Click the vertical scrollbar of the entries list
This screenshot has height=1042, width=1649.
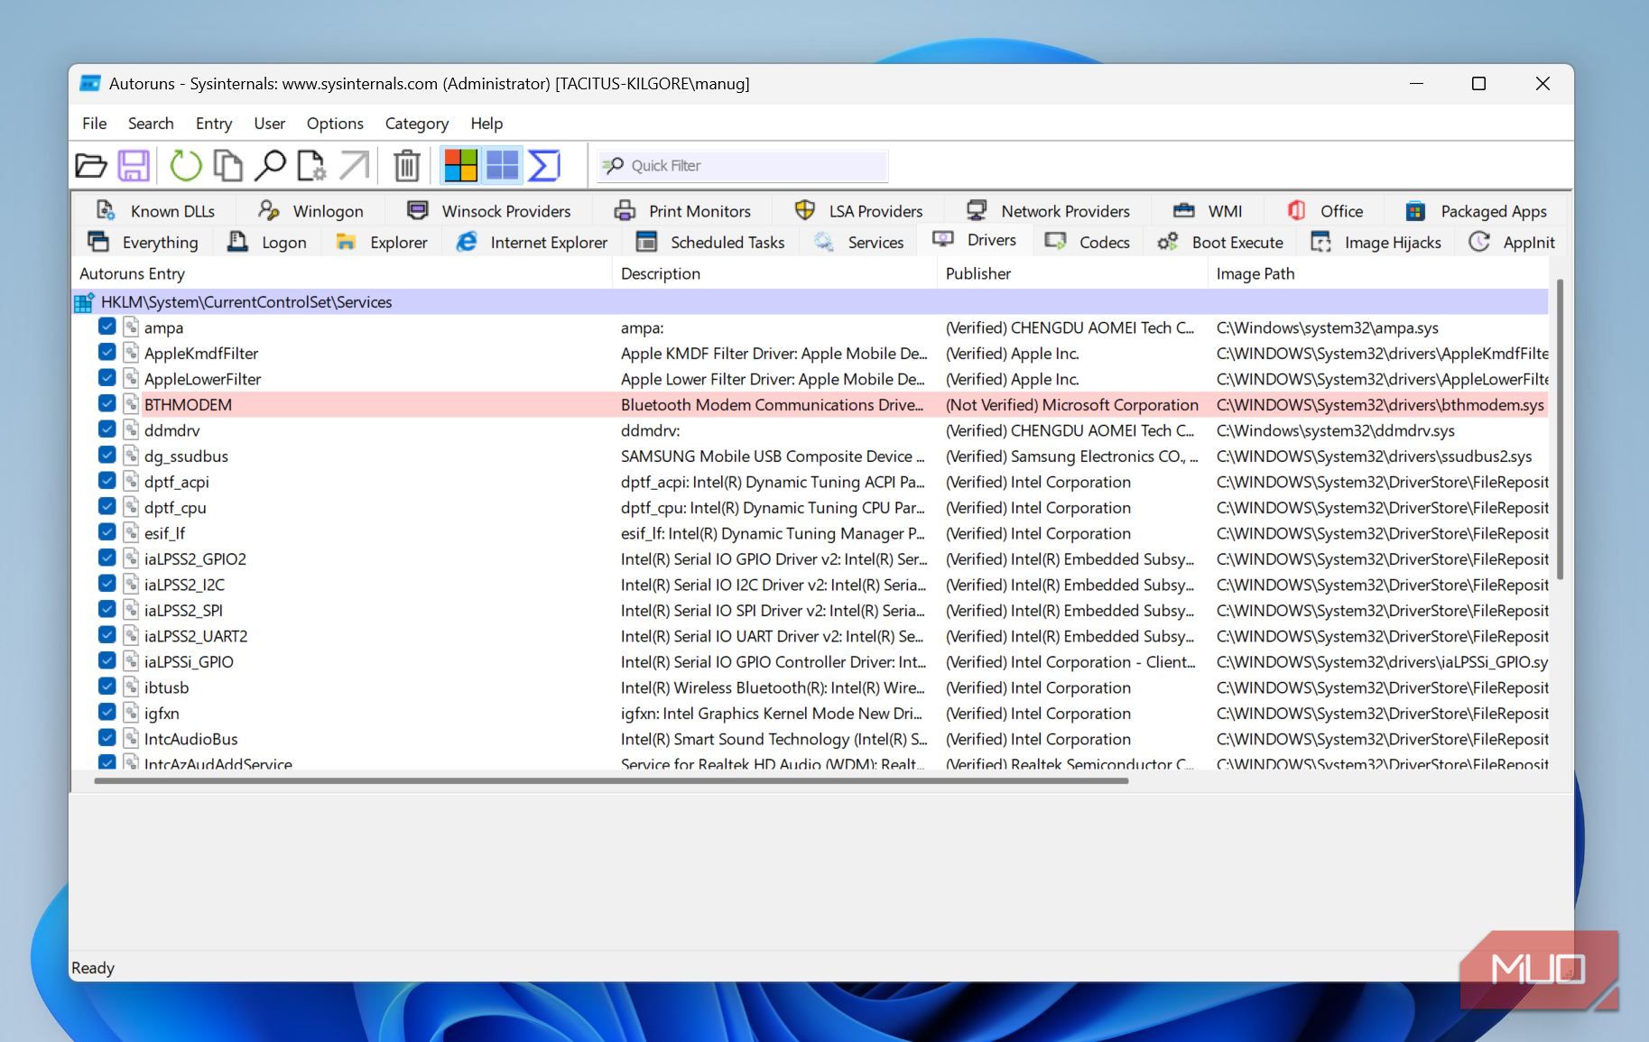(x=1560, y=429)
